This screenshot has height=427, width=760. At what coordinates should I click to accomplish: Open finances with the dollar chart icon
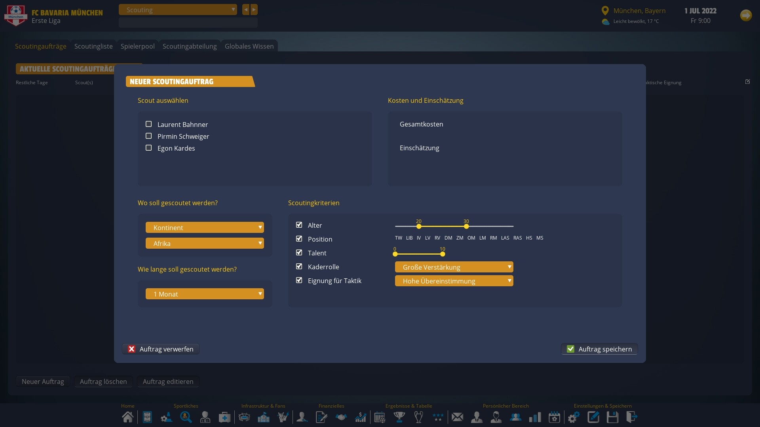point(361,417)
